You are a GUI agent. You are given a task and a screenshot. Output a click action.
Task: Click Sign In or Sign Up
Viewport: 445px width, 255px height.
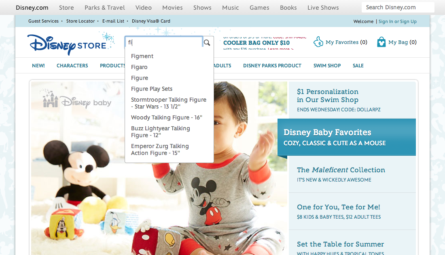pyautogui.click(x=398, y=21)
